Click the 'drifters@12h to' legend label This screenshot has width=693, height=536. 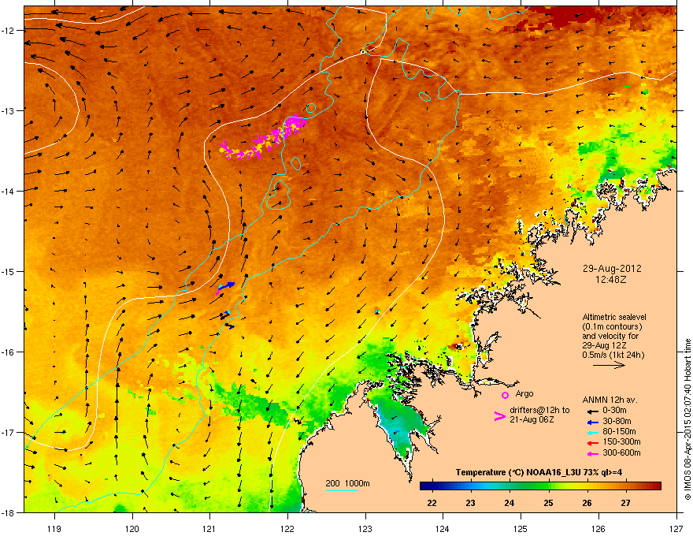click(x=539, y=410)
